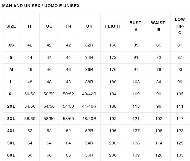Click the 5XL size row label
The height and width of the screenshot is (161, 190).
[x=11, y=143]
